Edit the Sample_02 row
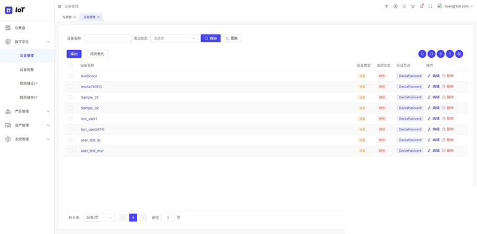This screenshot has height=234, width=477. [433, 108]
